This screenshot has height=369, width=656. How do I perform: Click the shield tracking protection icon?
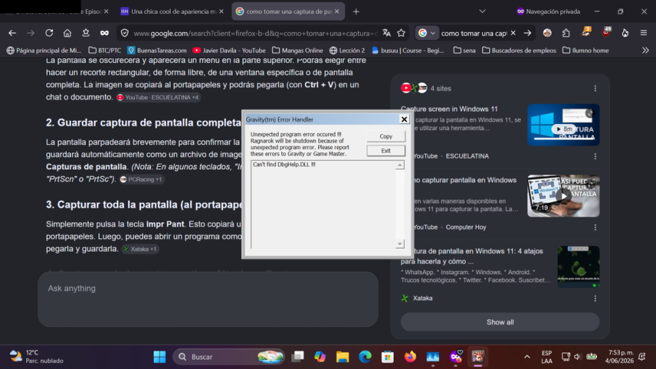pyautogui.click(x=125, y=33)
